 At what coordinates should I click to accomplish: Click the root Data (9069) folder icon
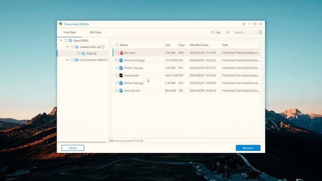(70, 41)
